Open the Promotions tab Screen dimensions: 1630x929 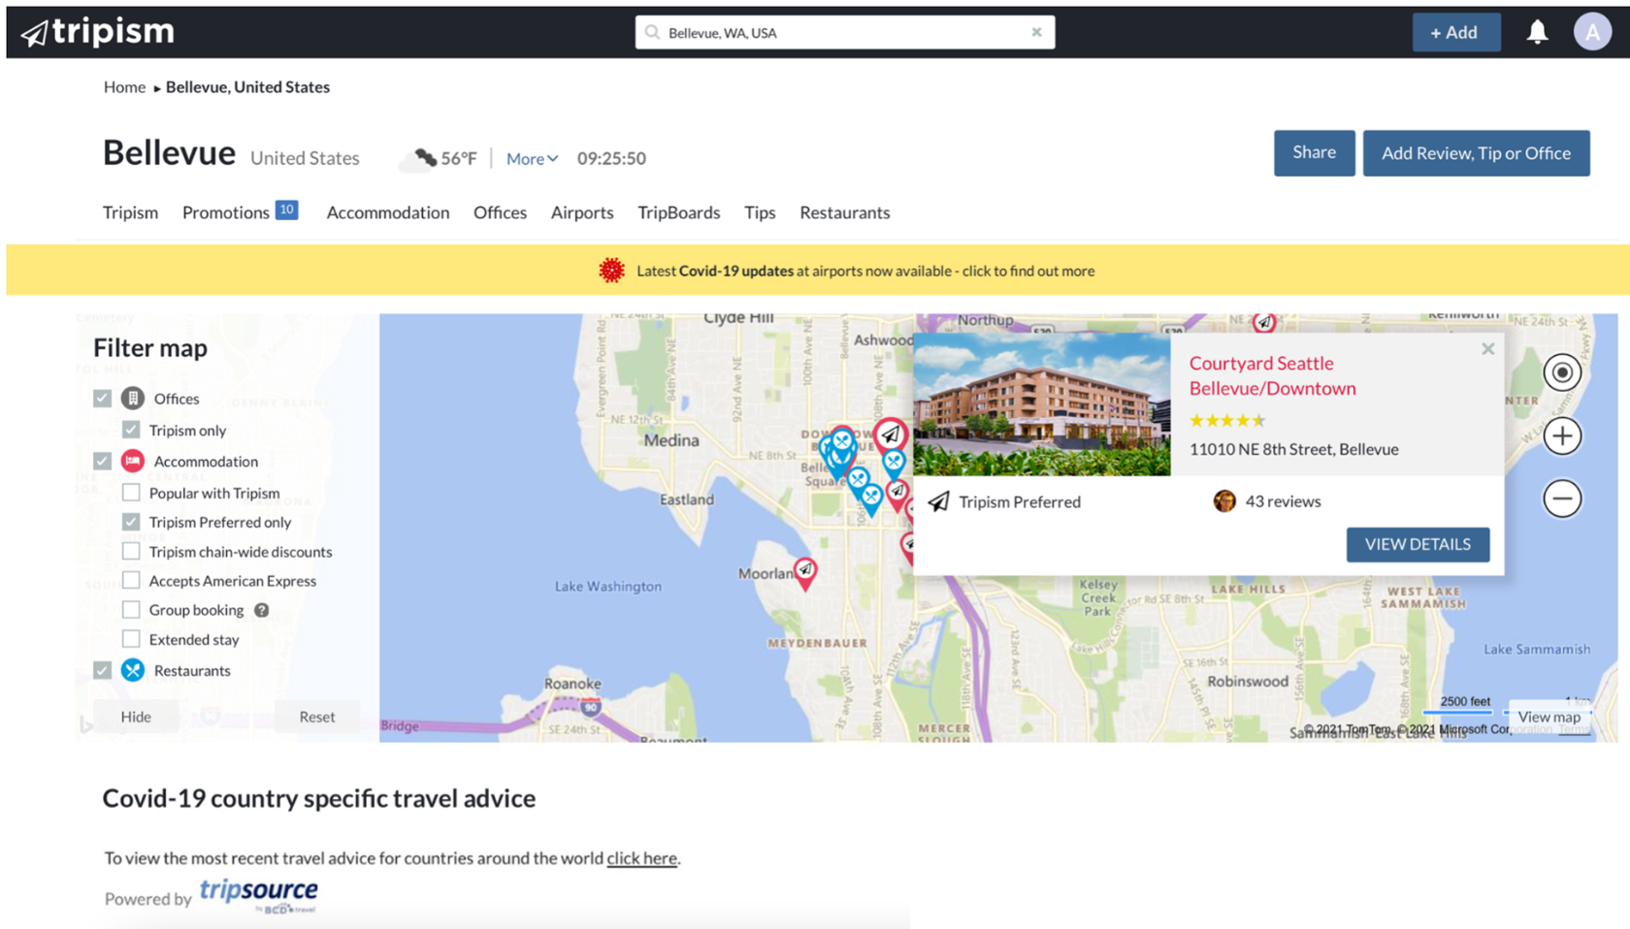coord(225,212)
